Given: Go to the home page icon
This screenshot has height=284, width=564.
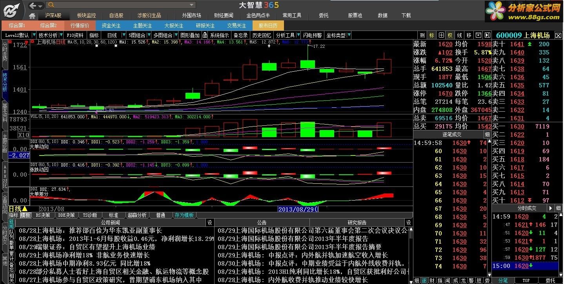Looking at the screenshot, I should tap(32, 16).
